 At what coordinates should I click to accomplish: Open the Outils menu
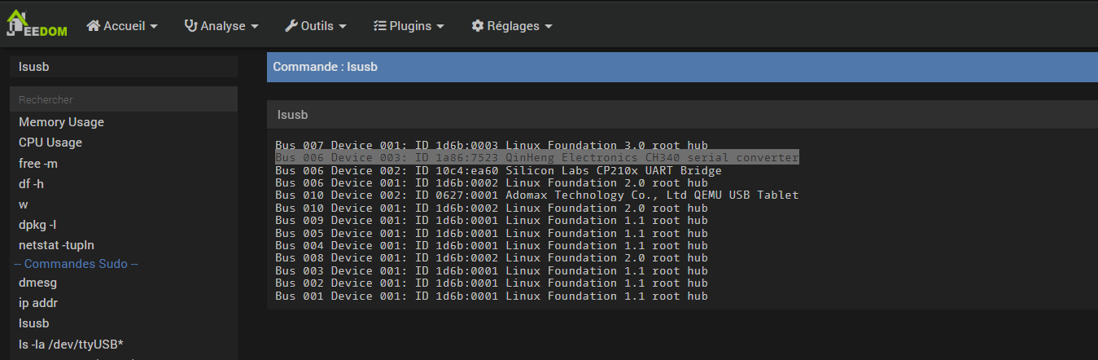317,26
